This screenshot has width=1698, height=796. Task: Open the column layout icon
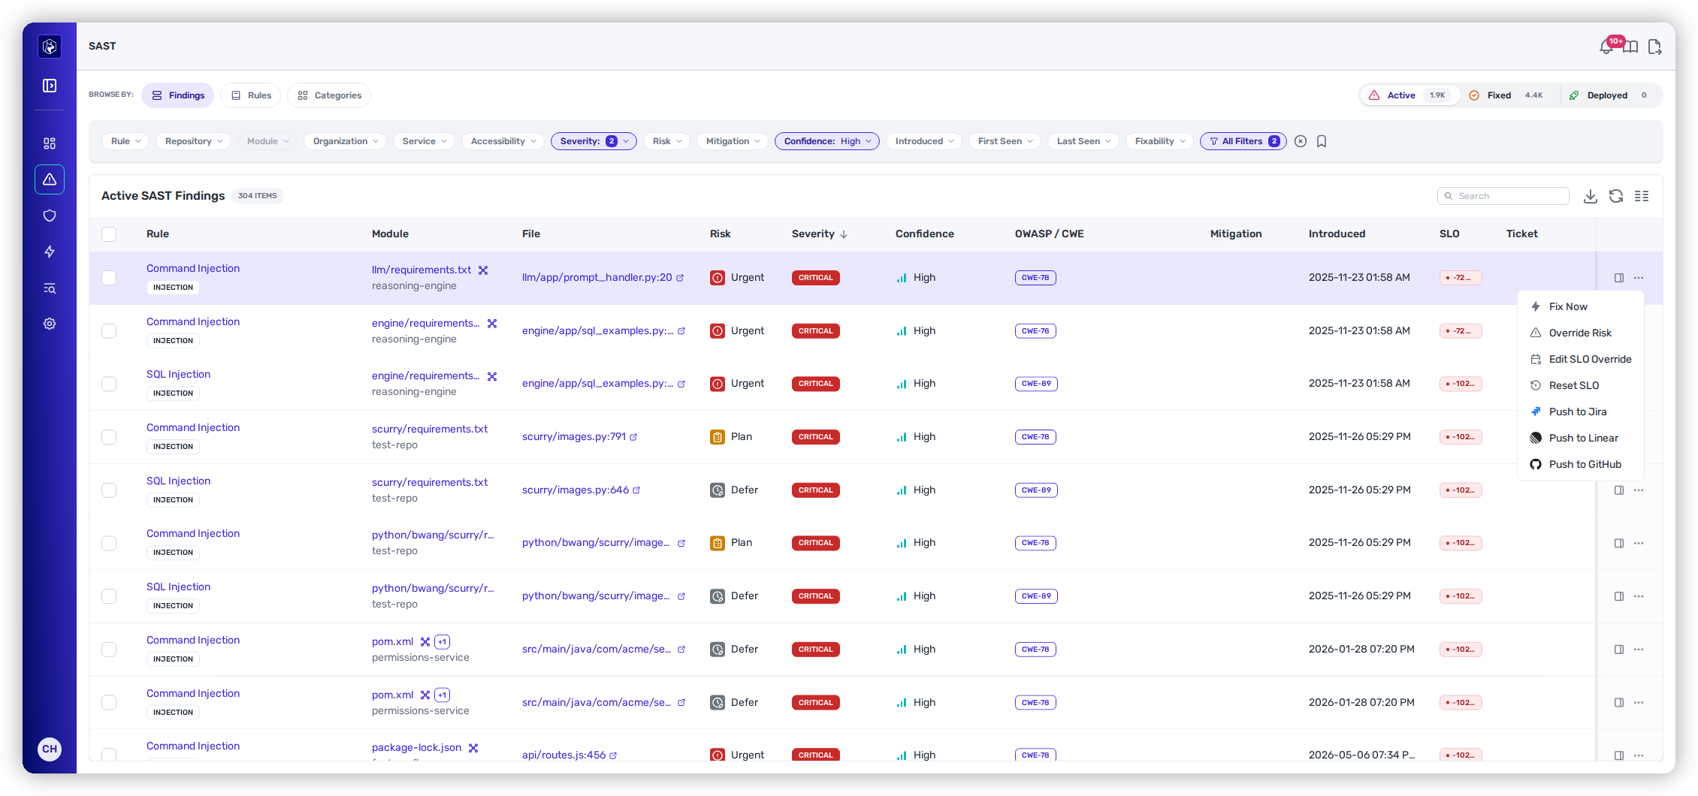1642,196
